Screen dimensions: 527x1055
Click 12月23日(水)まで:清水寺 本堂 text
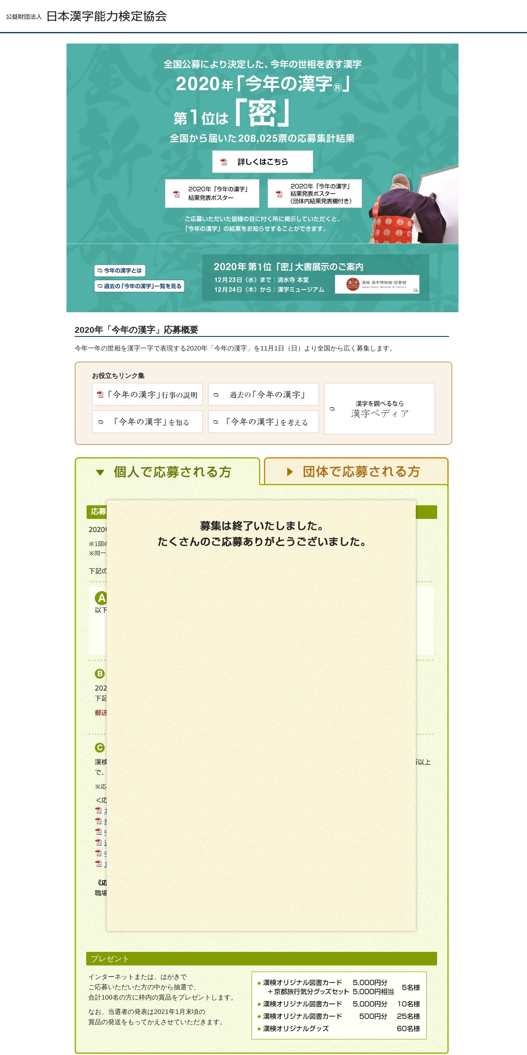point(261,280)
